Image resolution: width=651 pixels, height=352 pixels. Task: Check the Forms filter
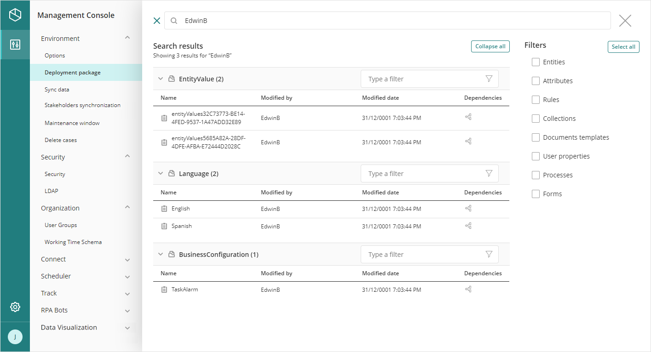click(x=536, y=194)
